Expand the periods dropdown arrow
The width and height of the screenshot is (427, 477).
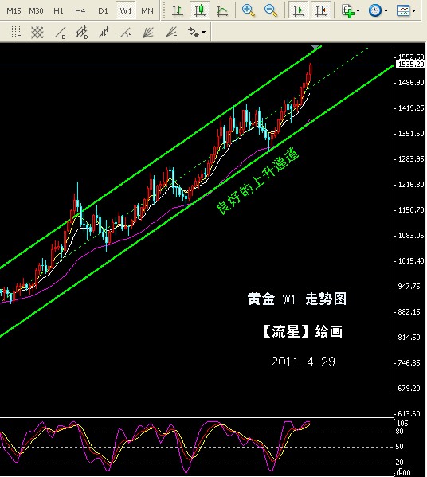[386, 10]
